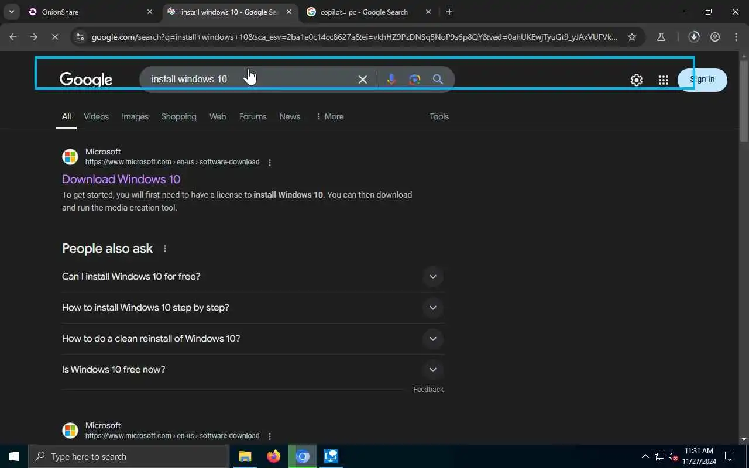
Task: Open Firefox from the taskbar
Action: (274, 456)
